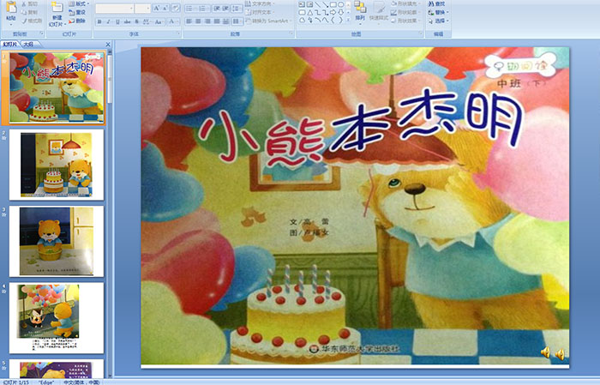
Task: Select the Format Painter (格式刷) tool
Action: pyautogui.click(x=32, y=21)
